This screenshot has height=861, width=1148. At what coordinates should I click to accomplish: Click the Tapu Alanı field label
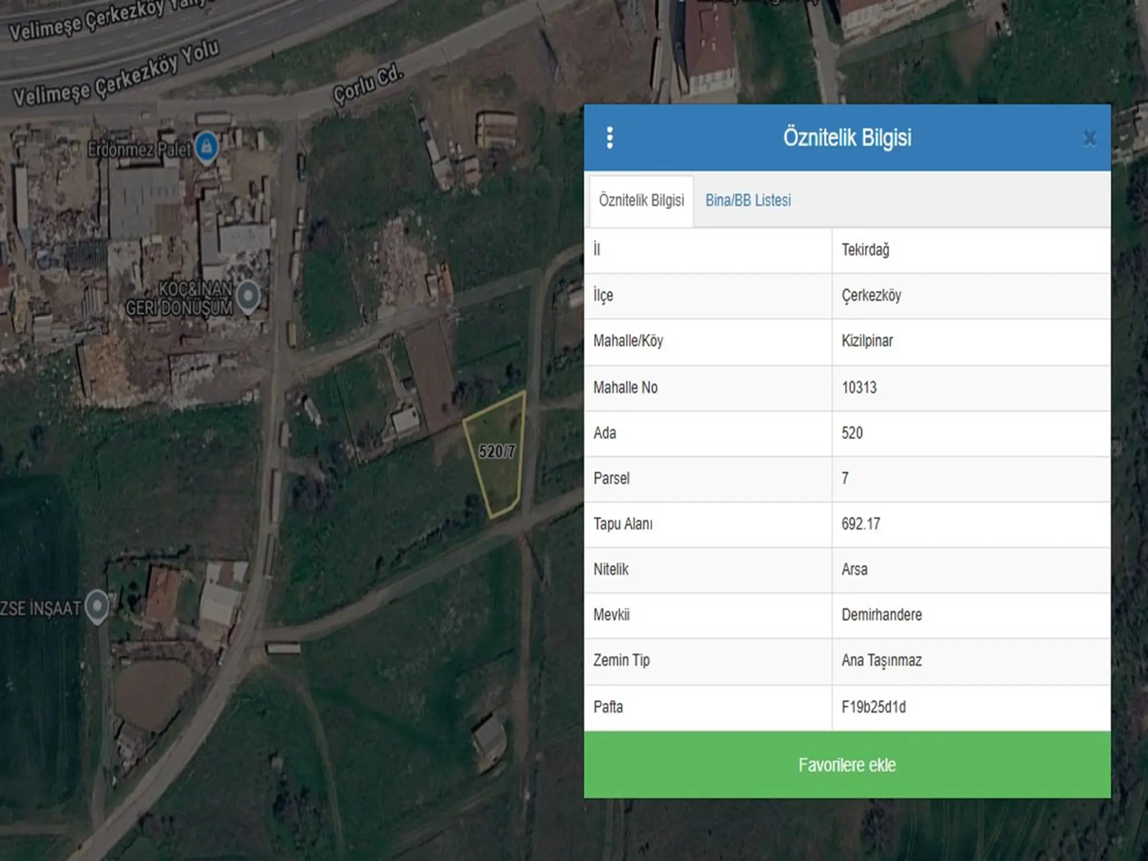click(623, 523)
